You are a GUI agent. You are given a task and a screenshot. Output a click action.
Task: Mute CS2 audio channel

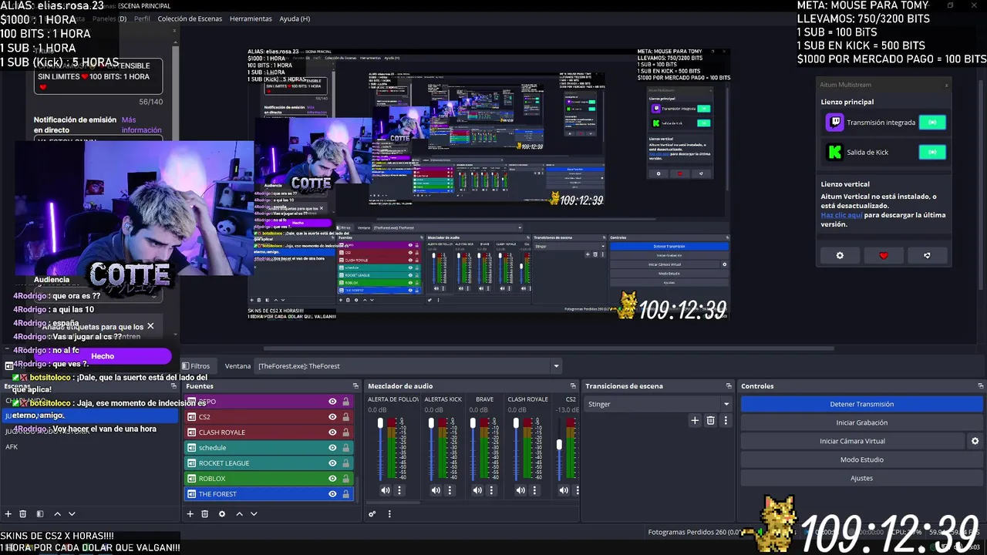click(564, 490)
